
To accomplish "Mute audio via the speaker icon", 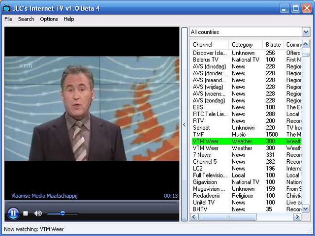I will [x=38, y=213].
